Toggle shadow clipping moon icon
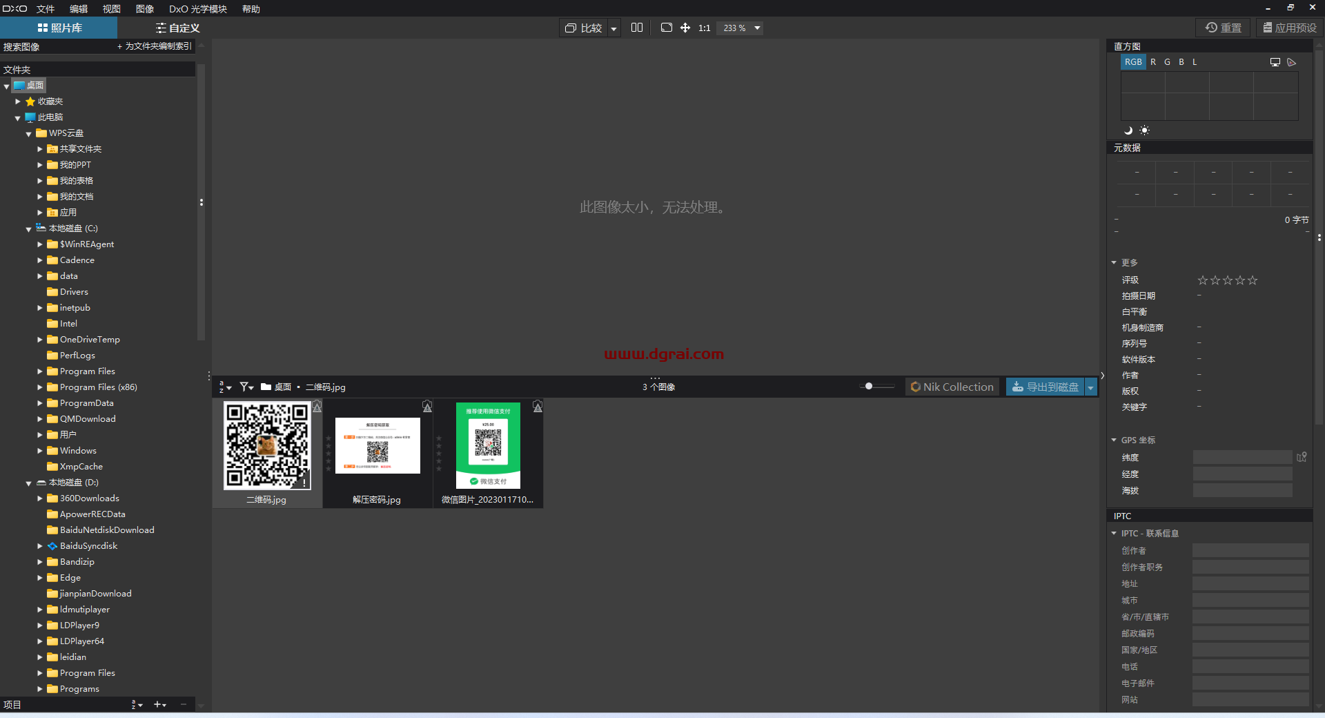This screenshot has width=1325, height=718. coord(1128,130)
